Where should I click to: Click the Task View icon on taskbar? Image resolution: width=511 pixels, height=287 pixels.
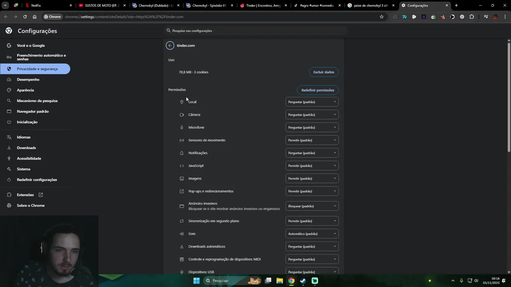pos(268,281)
